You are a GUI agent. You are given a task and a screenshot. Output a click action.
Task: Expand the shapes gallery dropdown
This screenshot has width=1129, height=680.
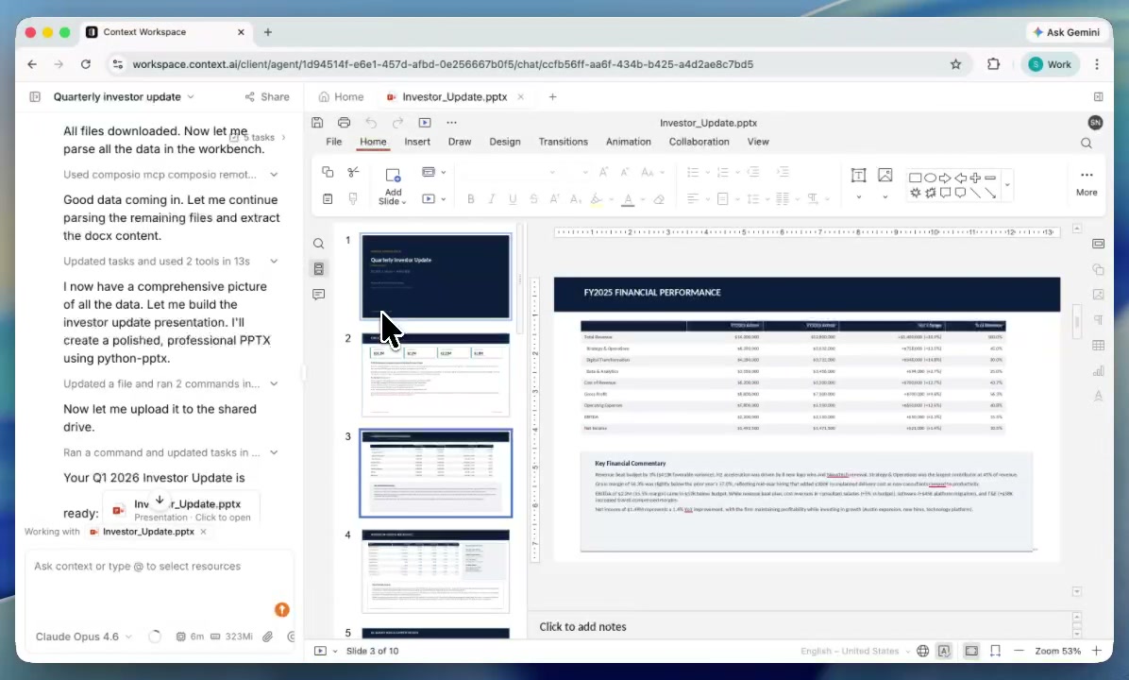tap(1007, 185)
